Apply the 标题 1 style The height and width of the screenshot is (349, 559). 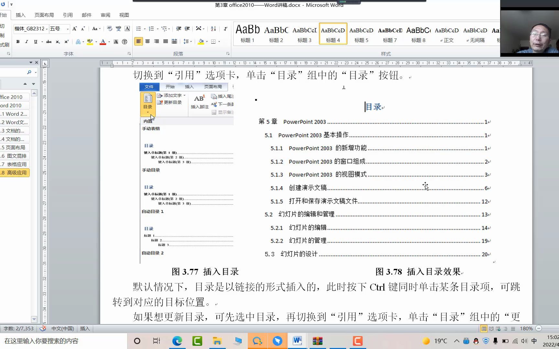247,34
